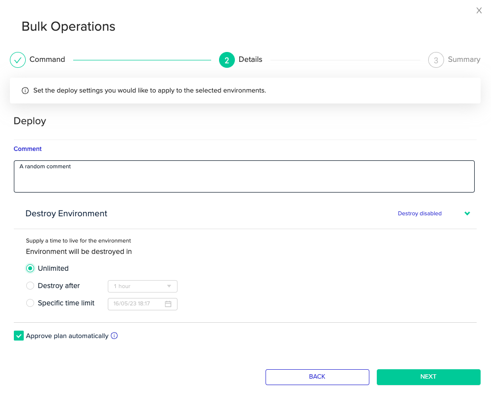491x393 pixels.
Task: Open the 1 hour duration dropdown
Action: click(142, 286)
